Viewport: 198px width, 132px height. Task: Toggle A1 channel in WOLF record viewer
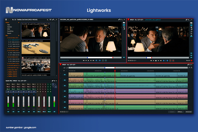tap(191, 55)
